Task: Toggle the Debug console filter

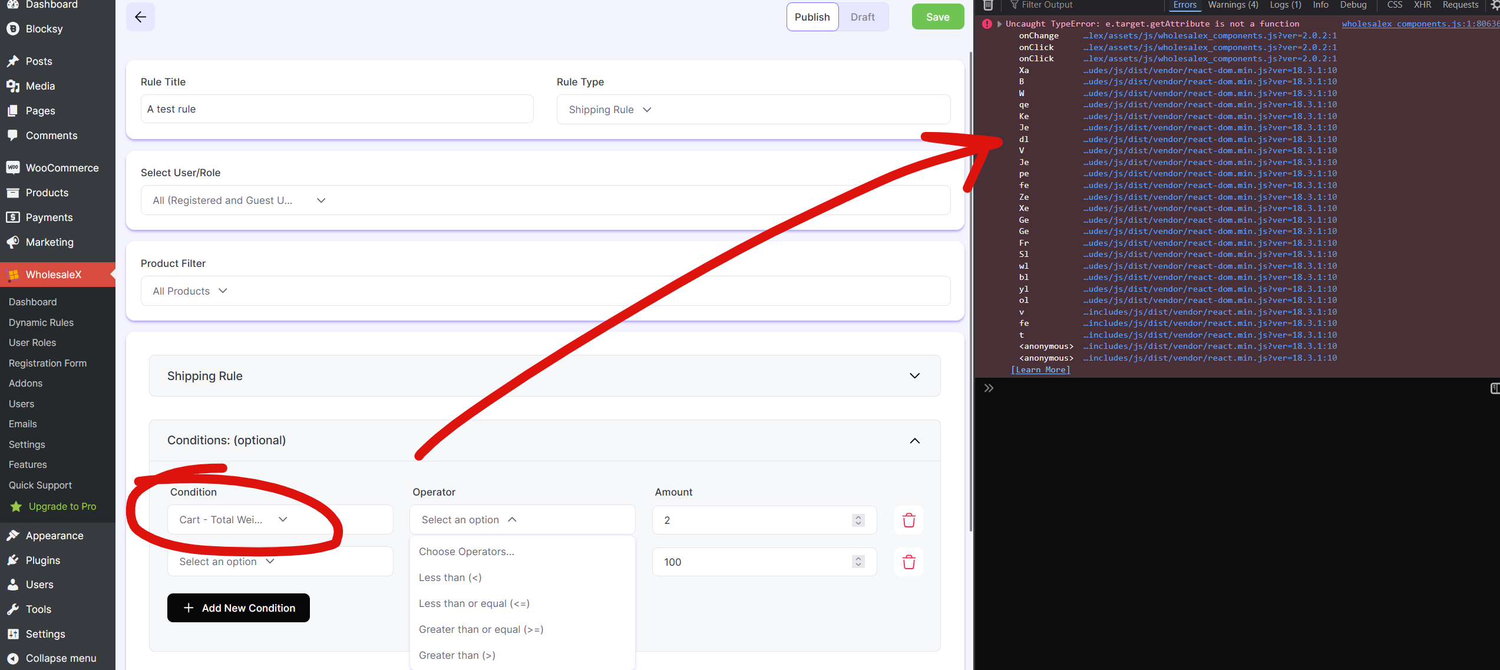Action: [x=1353, y=5]
